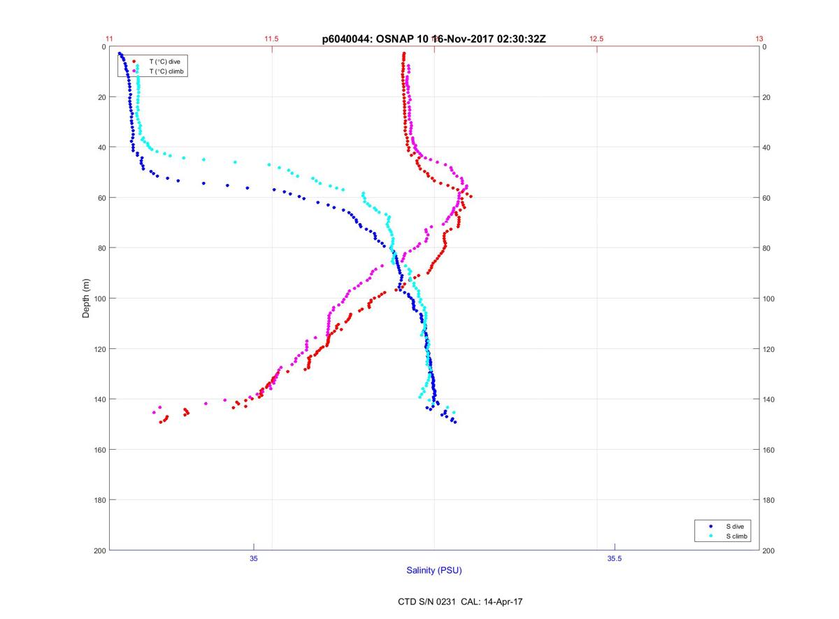Click the top axis tick label 12.5
839x619 pixels.
[x=596, y=39]
